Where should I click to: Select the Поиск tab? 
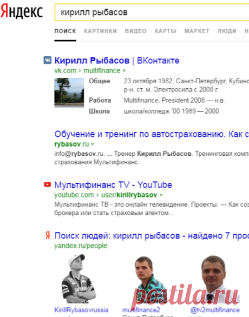click(65, 31)
